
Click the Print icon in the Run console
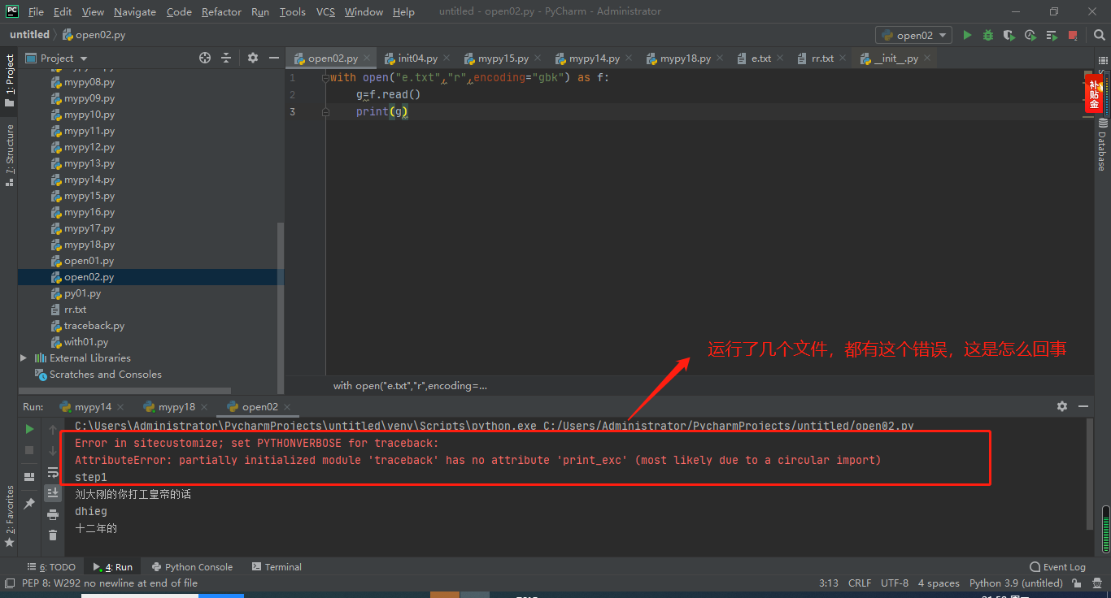pos(53,514)
